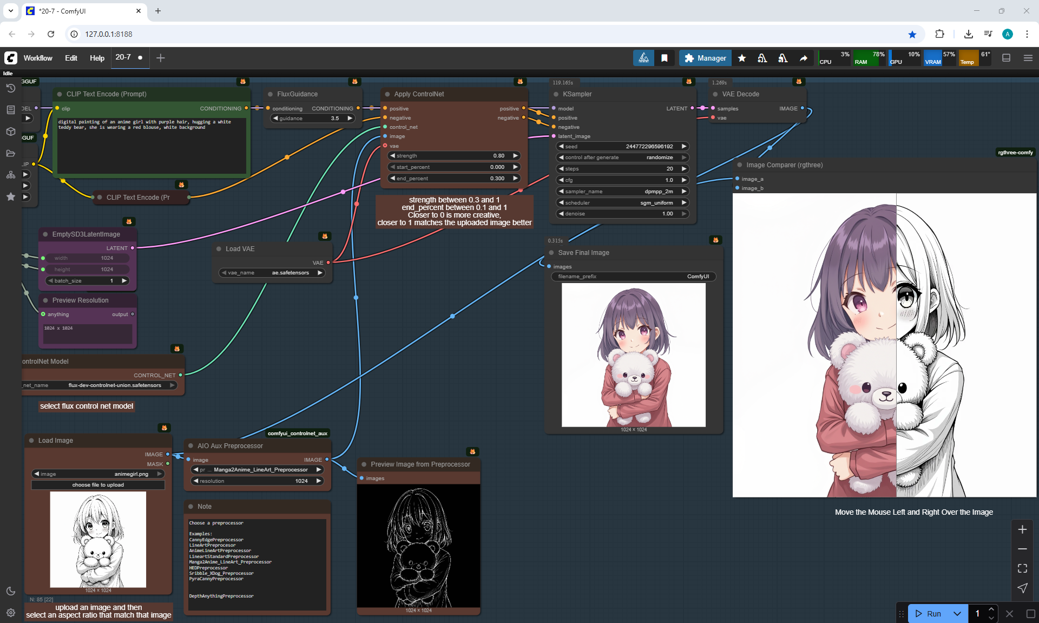Screen dimensions: 1039x623
Task: Click the Run queue button
Action: [929, 613]
